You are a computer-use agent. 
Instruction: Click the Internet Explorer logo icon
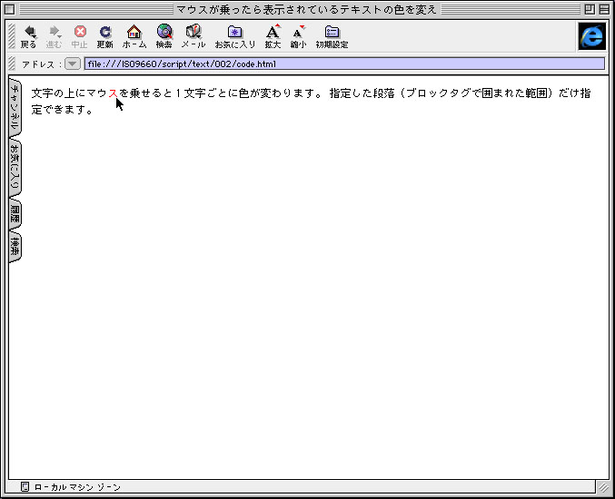(x=591, y=36)
